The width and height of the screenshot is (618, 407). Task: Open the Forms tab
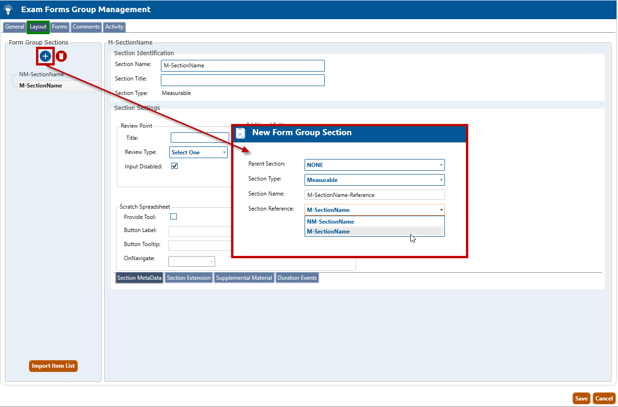(x=59, y=27)
